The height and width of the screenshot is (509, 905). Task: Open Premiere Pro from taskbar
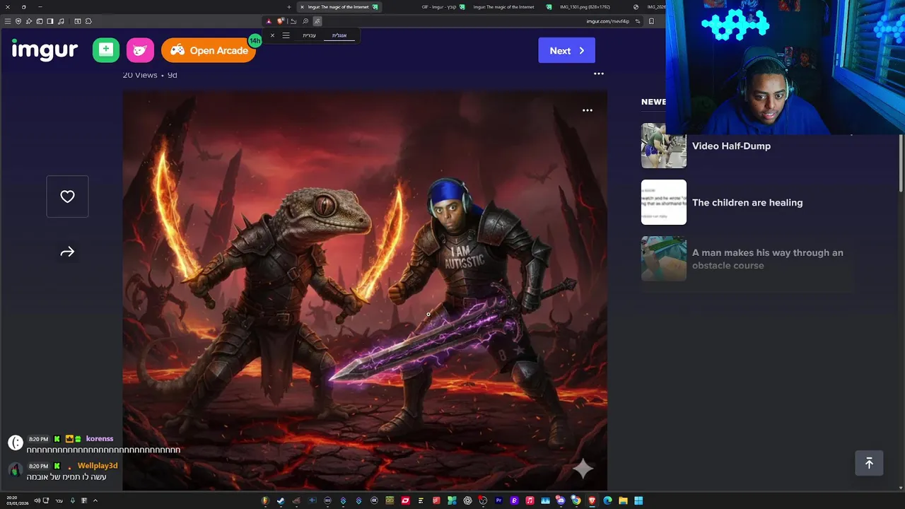[x=498, y=501]
